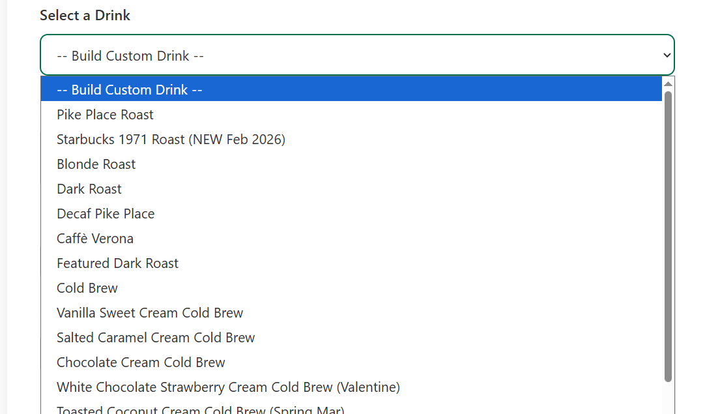Pick White Chocolate Strawberry Cream Cold Brew (Valentine)

coord(229,387)
